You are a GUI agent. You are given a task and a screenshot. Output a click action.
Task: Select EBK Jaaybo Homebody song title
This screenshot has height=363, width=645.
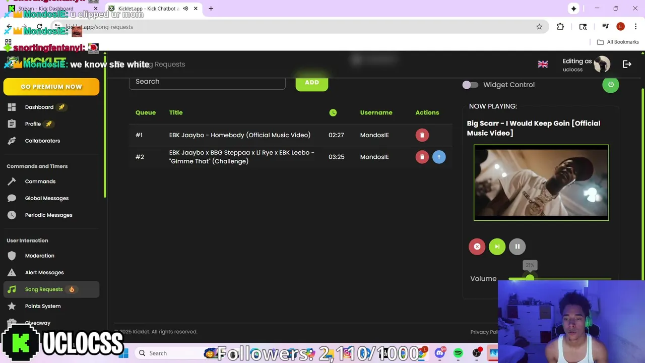(x=240, y=135)
